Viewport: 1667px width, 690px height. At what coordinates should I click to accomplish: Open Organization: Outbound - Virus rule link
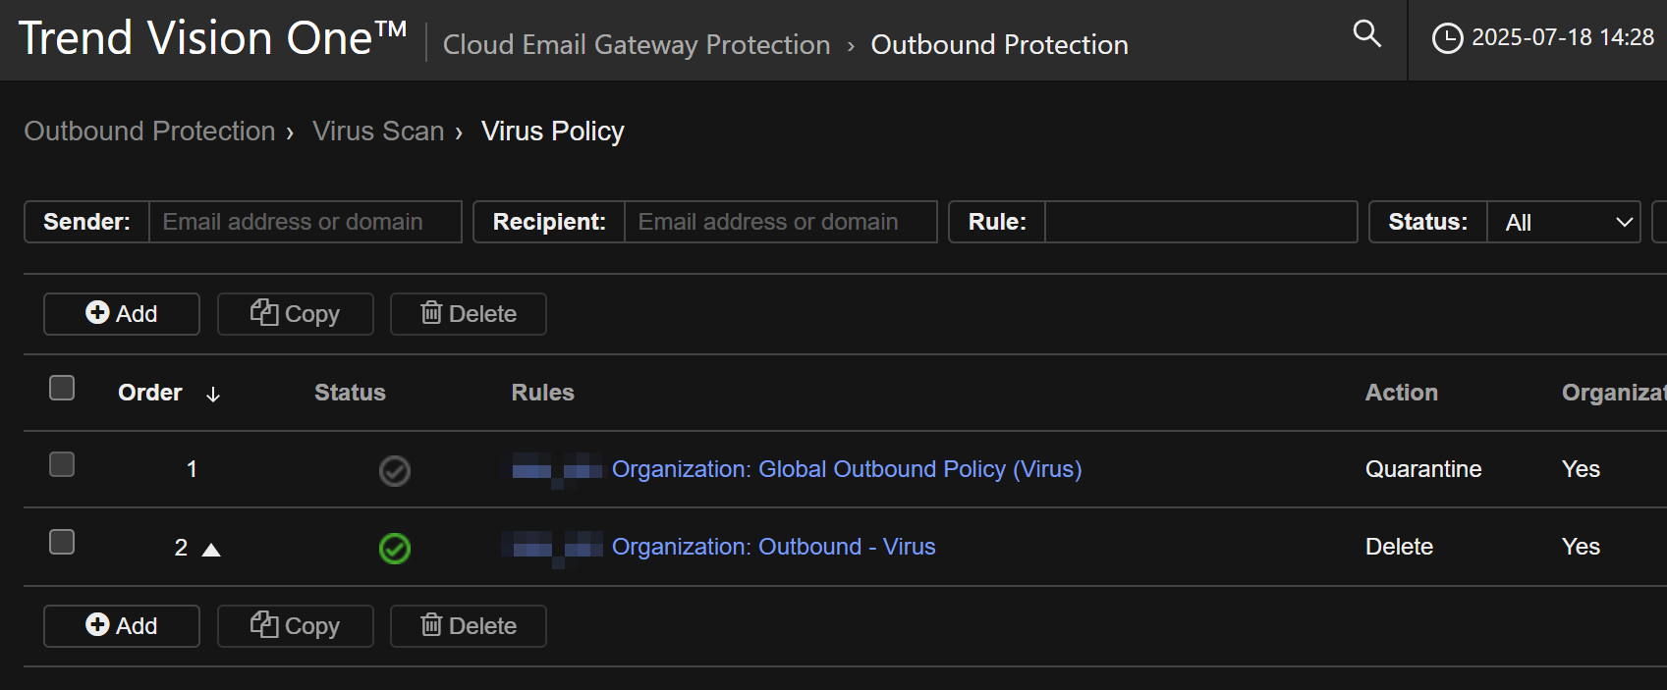[x=773, y=547]
